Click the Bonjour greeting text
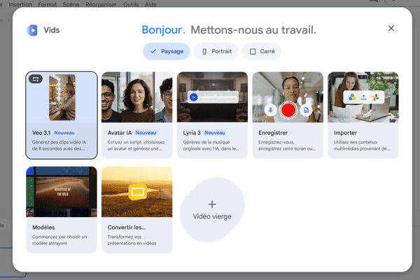420x280 pixels. coord(163,30)
